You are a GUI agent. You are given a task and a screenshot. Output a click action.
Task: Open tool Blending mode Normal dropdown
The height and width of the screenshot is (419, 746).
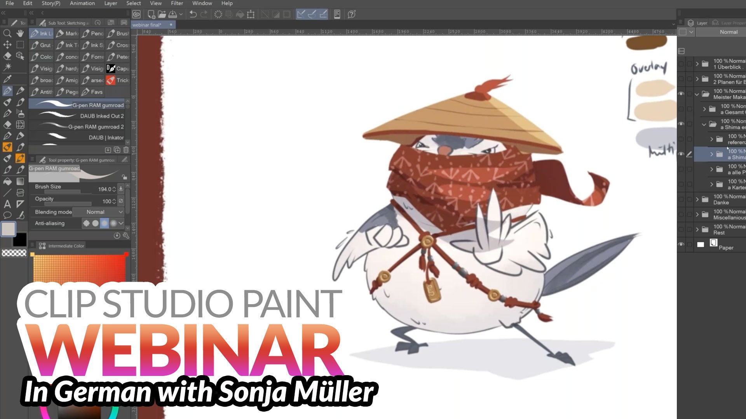click(x=98, y=212)
